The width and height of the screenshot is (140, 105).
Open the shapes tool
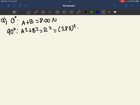point(43,12)
